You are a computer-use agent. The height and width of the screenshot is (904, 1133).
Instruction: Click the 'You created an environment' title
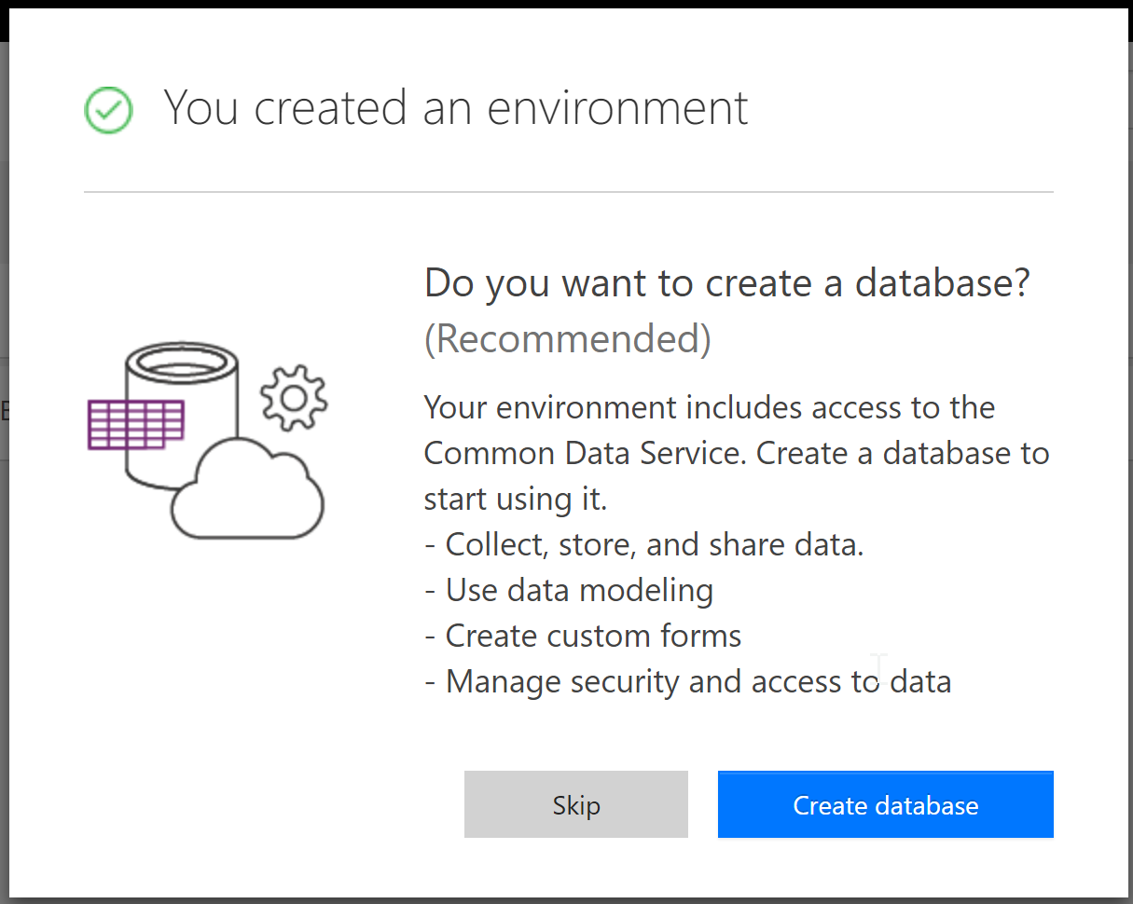pos(456,108)
